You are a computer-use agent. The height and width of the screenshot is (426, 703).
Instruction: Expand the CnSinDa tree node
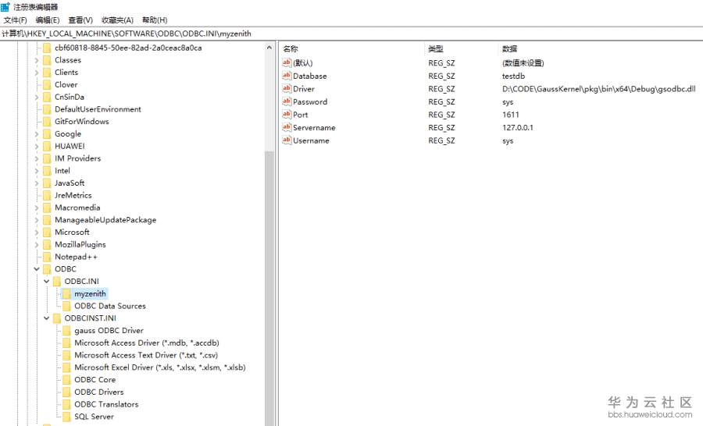37,97
